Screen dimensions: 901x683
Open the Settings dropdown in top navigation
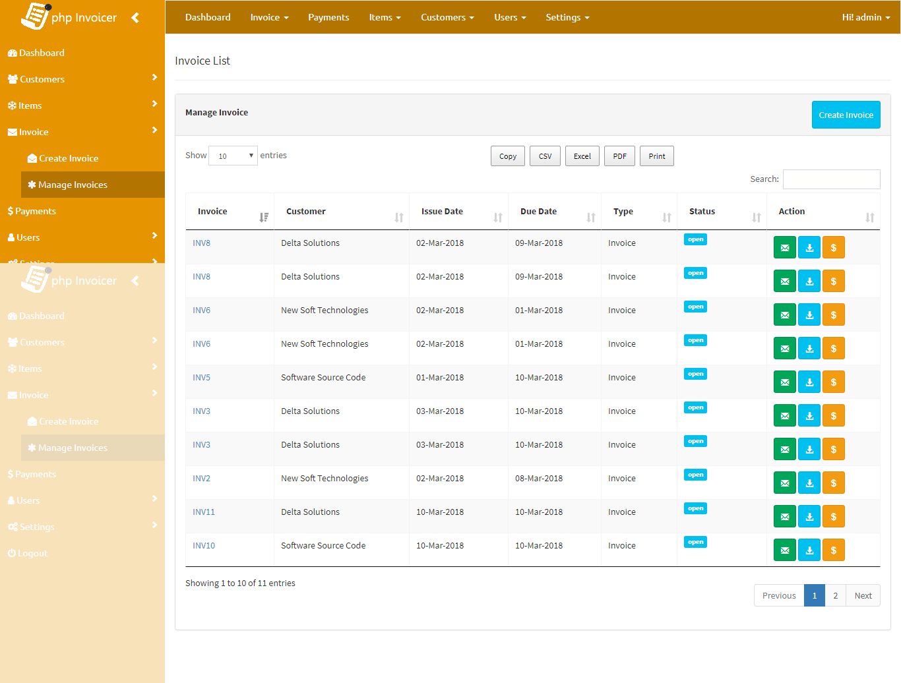tap(567, 17)
